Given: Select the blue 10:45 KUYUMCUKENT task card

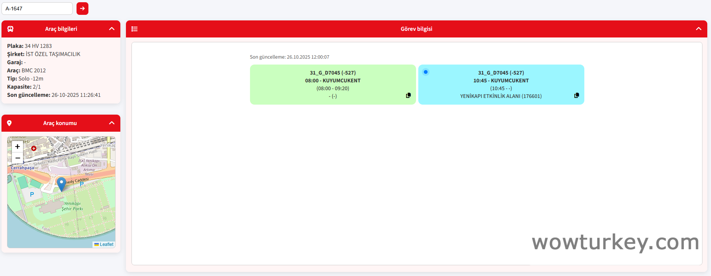Looking at the screenshot, I should click(x=501, y=84).
